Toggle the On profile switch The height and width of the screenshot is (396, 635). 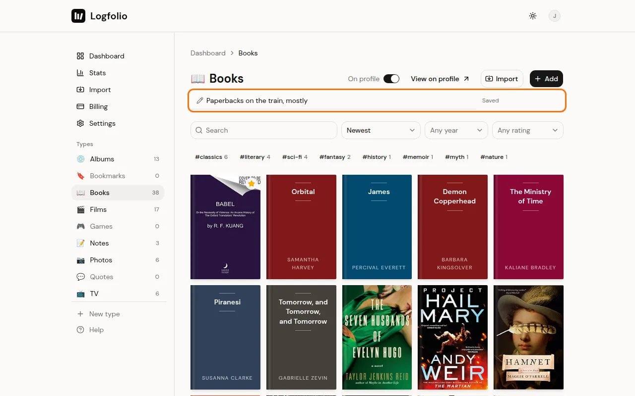click(391, 79)
